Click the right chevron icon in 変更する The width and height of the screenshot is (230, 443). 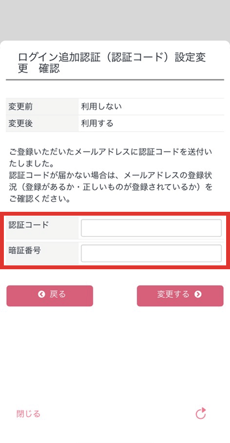[198, 294]
